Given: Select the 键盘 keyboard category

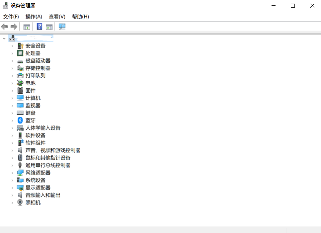Looking at the screenshot, I should pyautogui.click(x=31, y=113).
